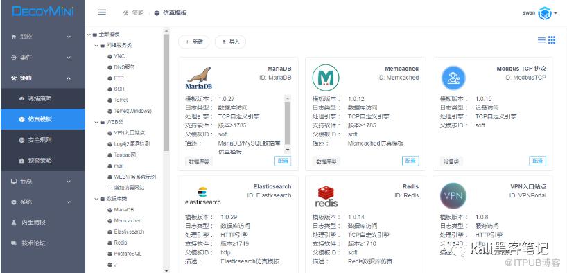Open the 预警策略 submenu item
Image resolution: width=567 pixels, height=273 pixels.
pos(43,161)
